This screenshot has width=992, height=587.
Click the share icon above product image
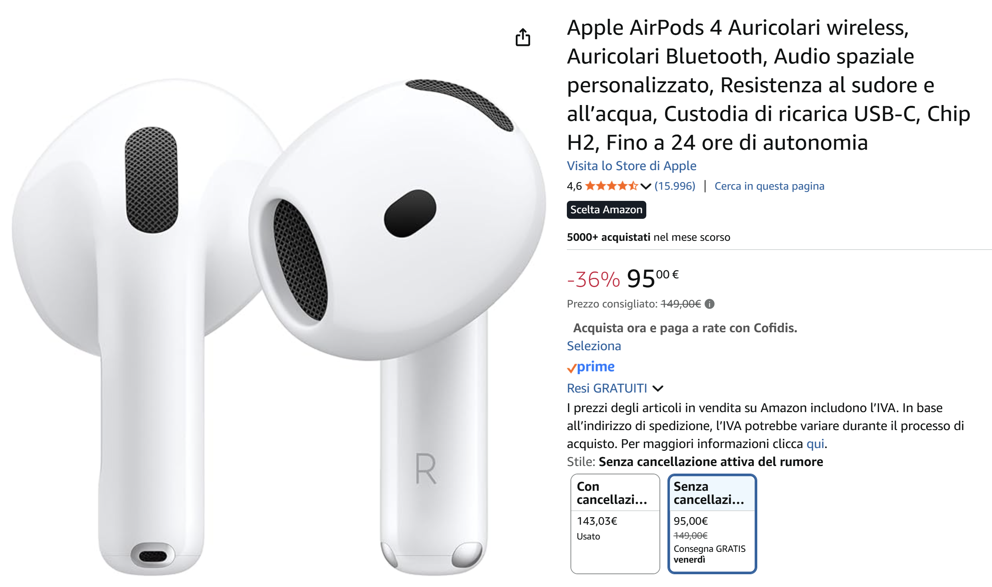click(523, 37)
